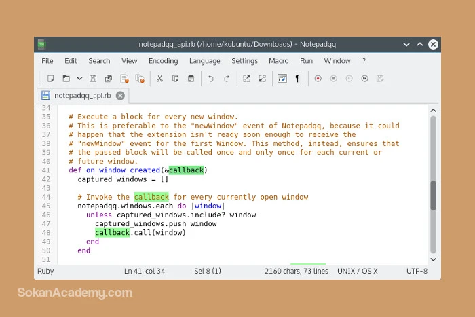Click the Close All documents toolbar icon

pyautogui.click(x=140, y=79)
